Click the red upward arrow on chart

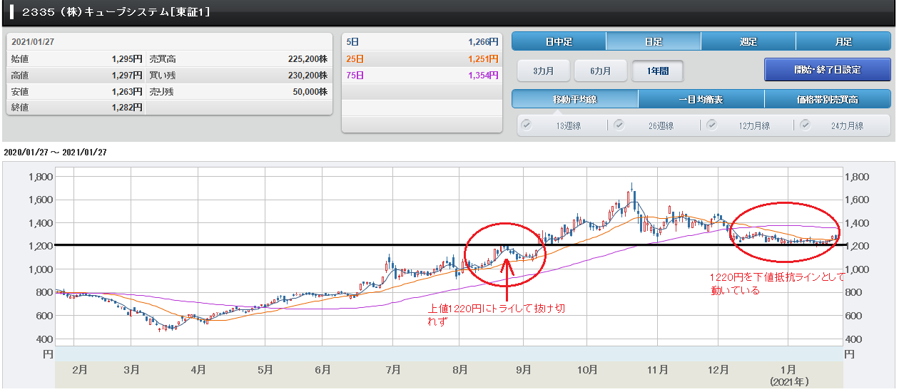pos(507,278)
